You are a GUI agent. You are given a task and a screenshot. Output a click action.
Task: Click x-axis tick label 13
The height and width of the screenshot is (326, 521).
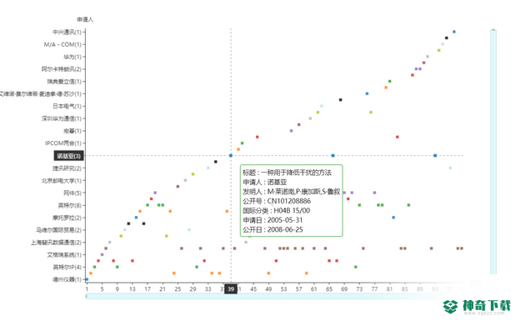click(133, 289)
